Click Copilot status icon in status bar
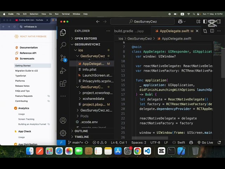 click(191, 143)
